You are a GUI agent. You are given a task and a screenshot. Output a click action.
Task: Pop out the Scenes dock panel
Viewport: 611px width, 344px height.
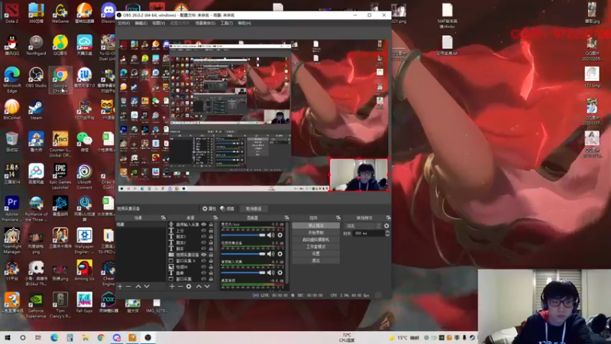pos(163,218)
